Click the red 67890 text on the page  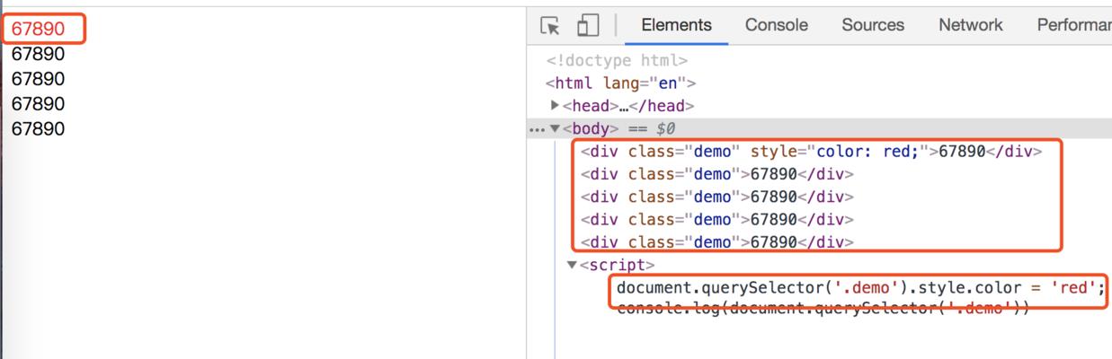pos(38,29)
